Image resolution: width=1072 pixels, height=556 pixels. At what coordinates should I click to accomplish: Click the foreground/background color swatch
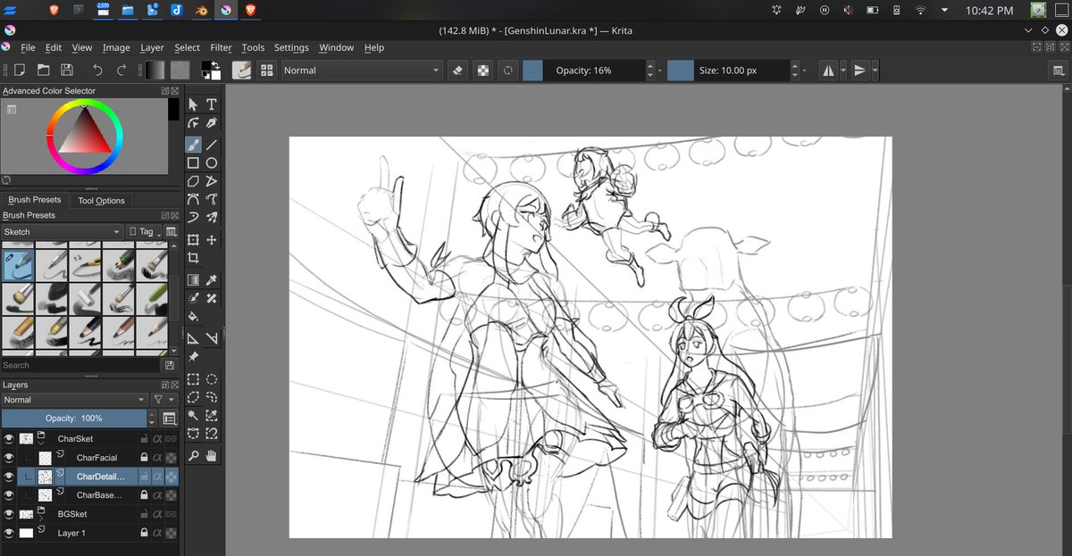211,71
